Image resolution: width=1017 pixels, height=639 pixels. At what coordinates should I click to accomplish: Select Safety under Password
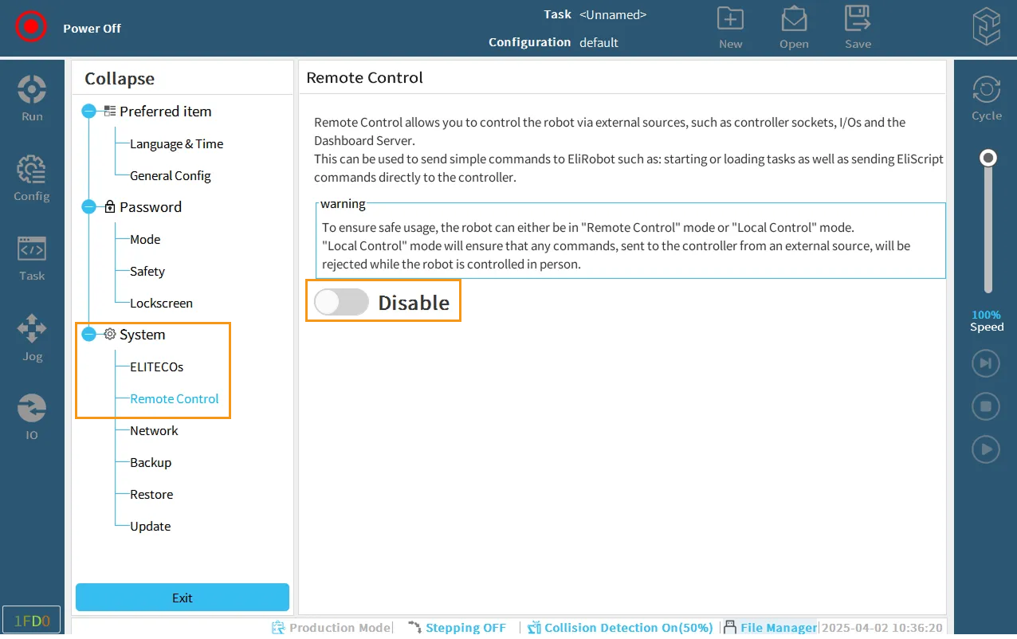[147, 272]
